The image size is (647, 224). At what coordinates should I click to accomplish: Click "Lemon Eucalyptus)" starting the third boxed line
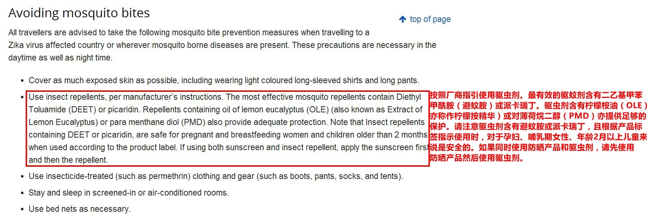63,122
